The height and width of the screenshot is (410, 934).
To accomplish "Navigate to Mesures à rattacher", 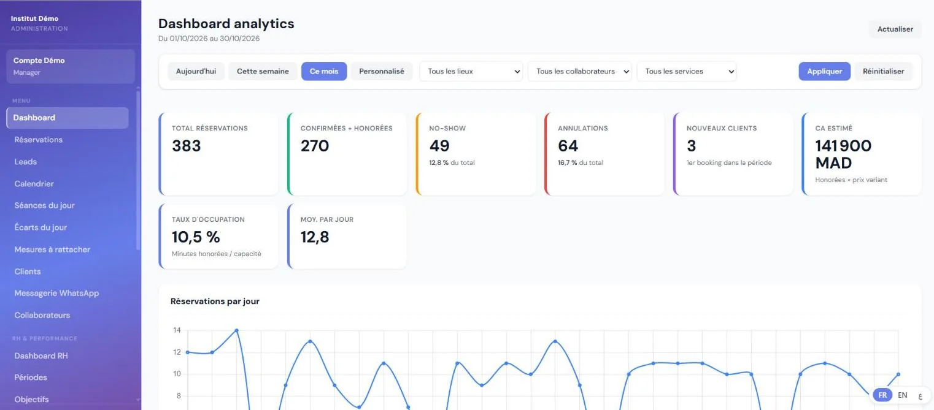I will (x=68, y=249).
